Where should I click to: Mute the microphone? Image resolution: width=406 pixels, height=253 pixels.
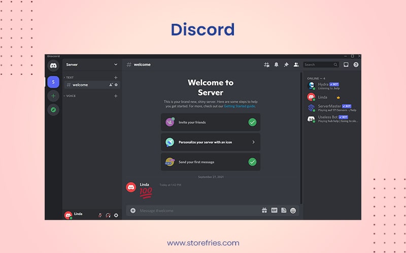coord(100,215)
